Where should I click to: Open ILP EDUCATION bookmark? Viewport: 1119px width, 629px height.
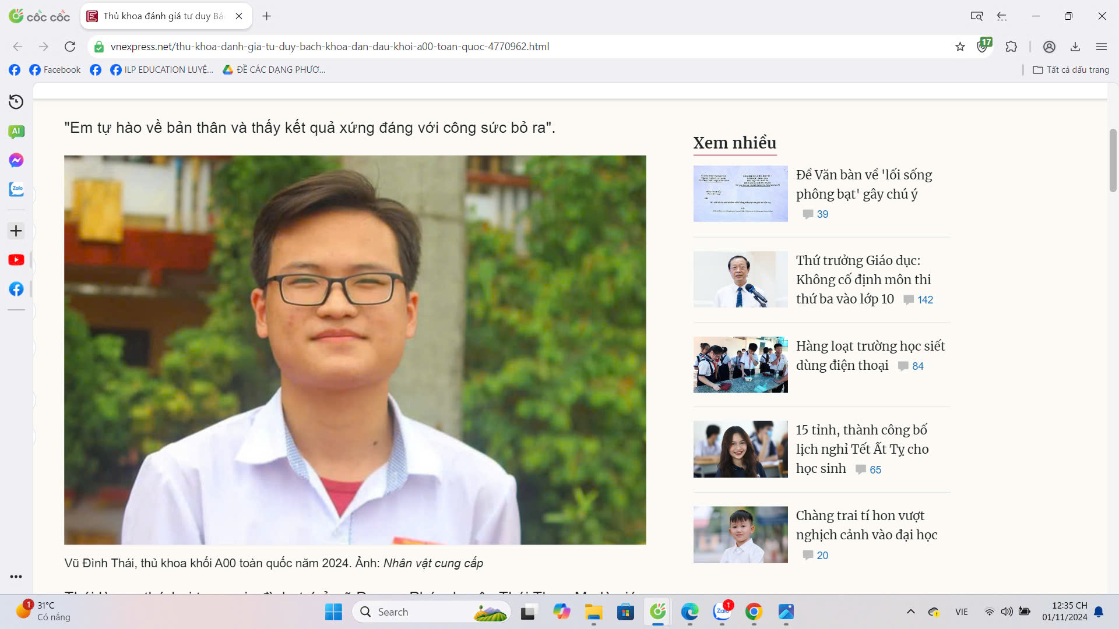point(162,70)
